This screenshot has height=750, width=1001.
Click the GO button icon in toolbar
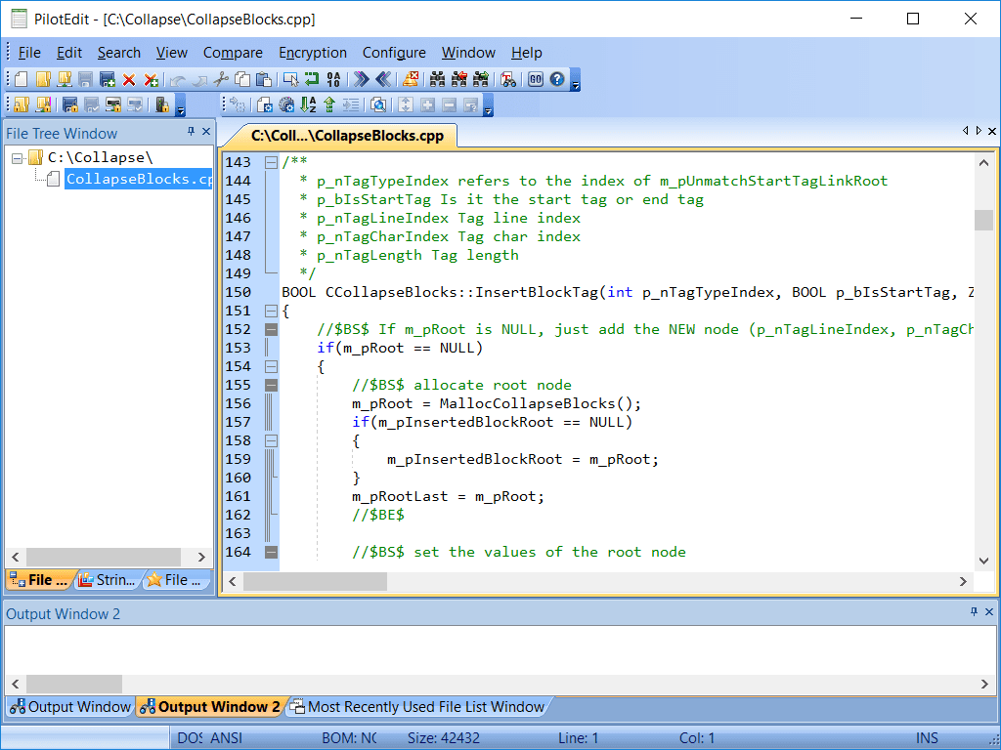coord(536,79)
